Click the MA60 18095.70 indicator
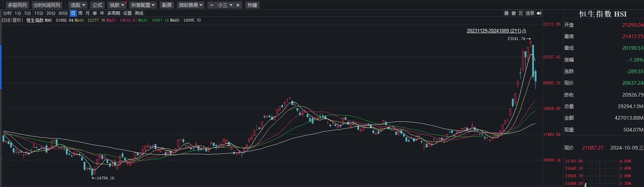Image resolution: width=644 pixels, height=187 pixels. pos(185,20)
